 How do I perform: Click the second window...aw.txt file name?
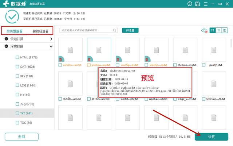(101, 65)
